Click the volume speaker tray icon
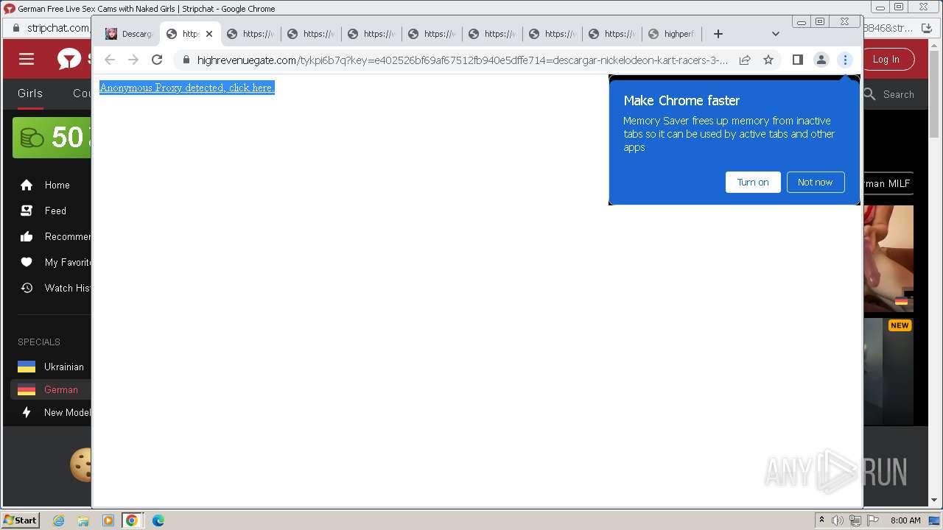Viewport: 943px width, 530px height. click(x=837, y=520)
